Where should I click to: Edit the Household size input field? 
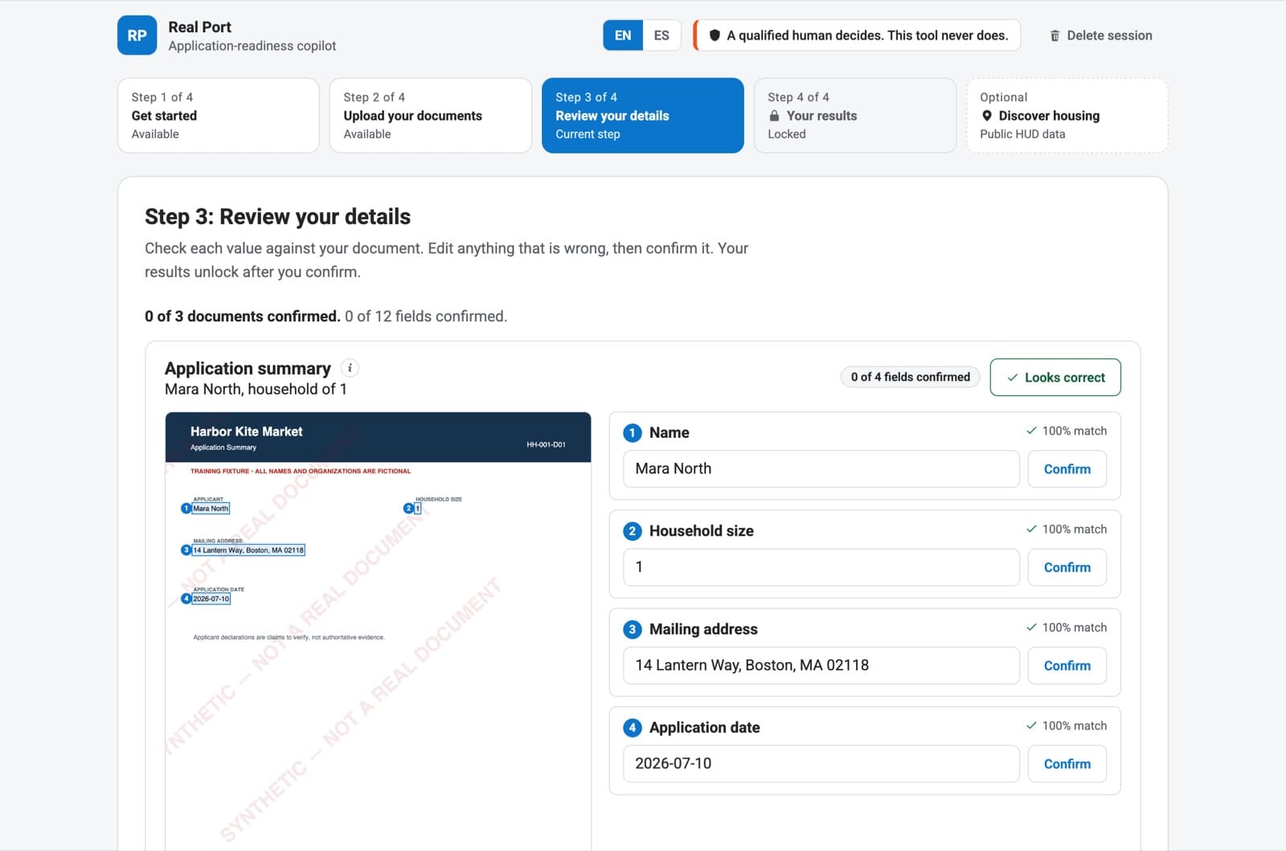pos(821,567)
